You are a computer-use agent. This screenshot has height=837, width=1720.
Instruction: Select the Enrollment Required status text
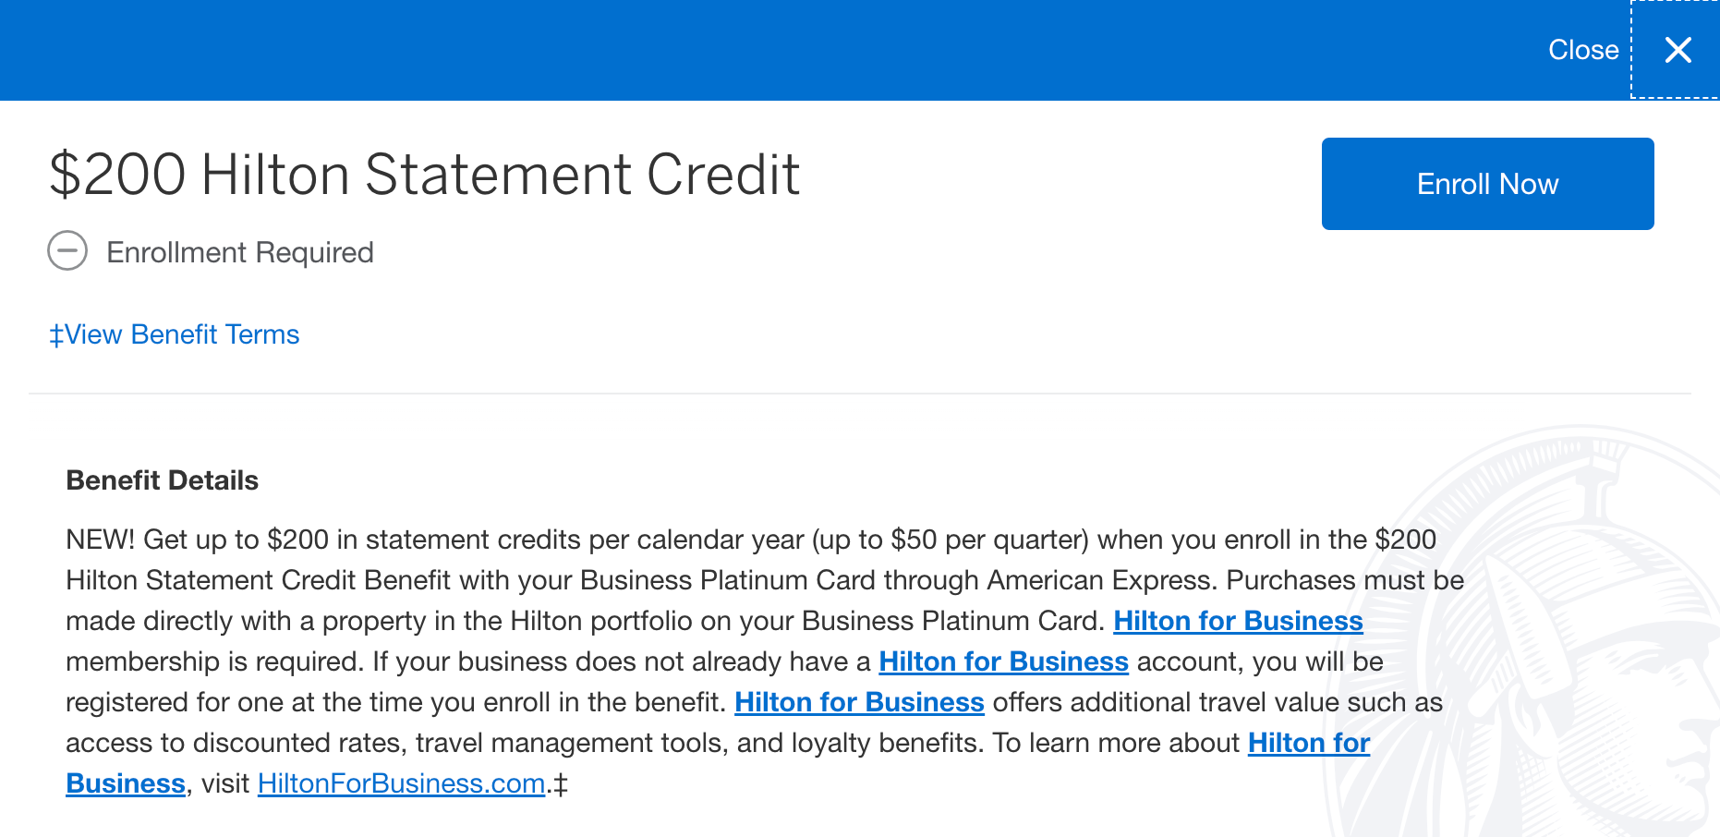240,252
